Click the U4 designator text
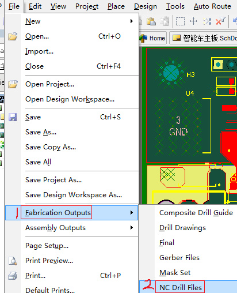This screenshot has height=293, width=237. coord(190,93)
